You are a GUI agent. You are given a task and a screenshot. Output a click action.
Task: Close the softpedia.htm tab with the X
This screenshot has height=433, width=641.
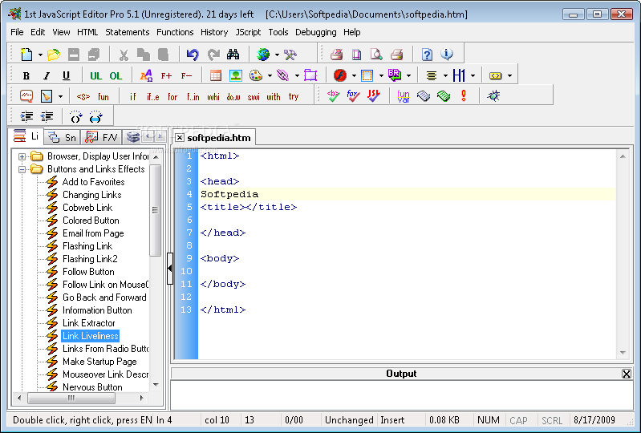tap(179, 138)
